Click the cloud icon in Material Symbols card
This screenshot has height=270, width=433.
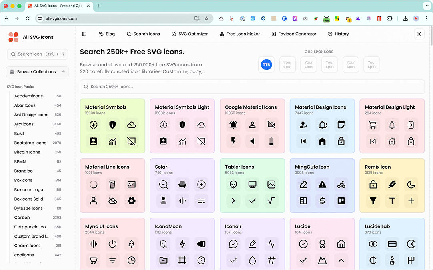coord(131,125)
